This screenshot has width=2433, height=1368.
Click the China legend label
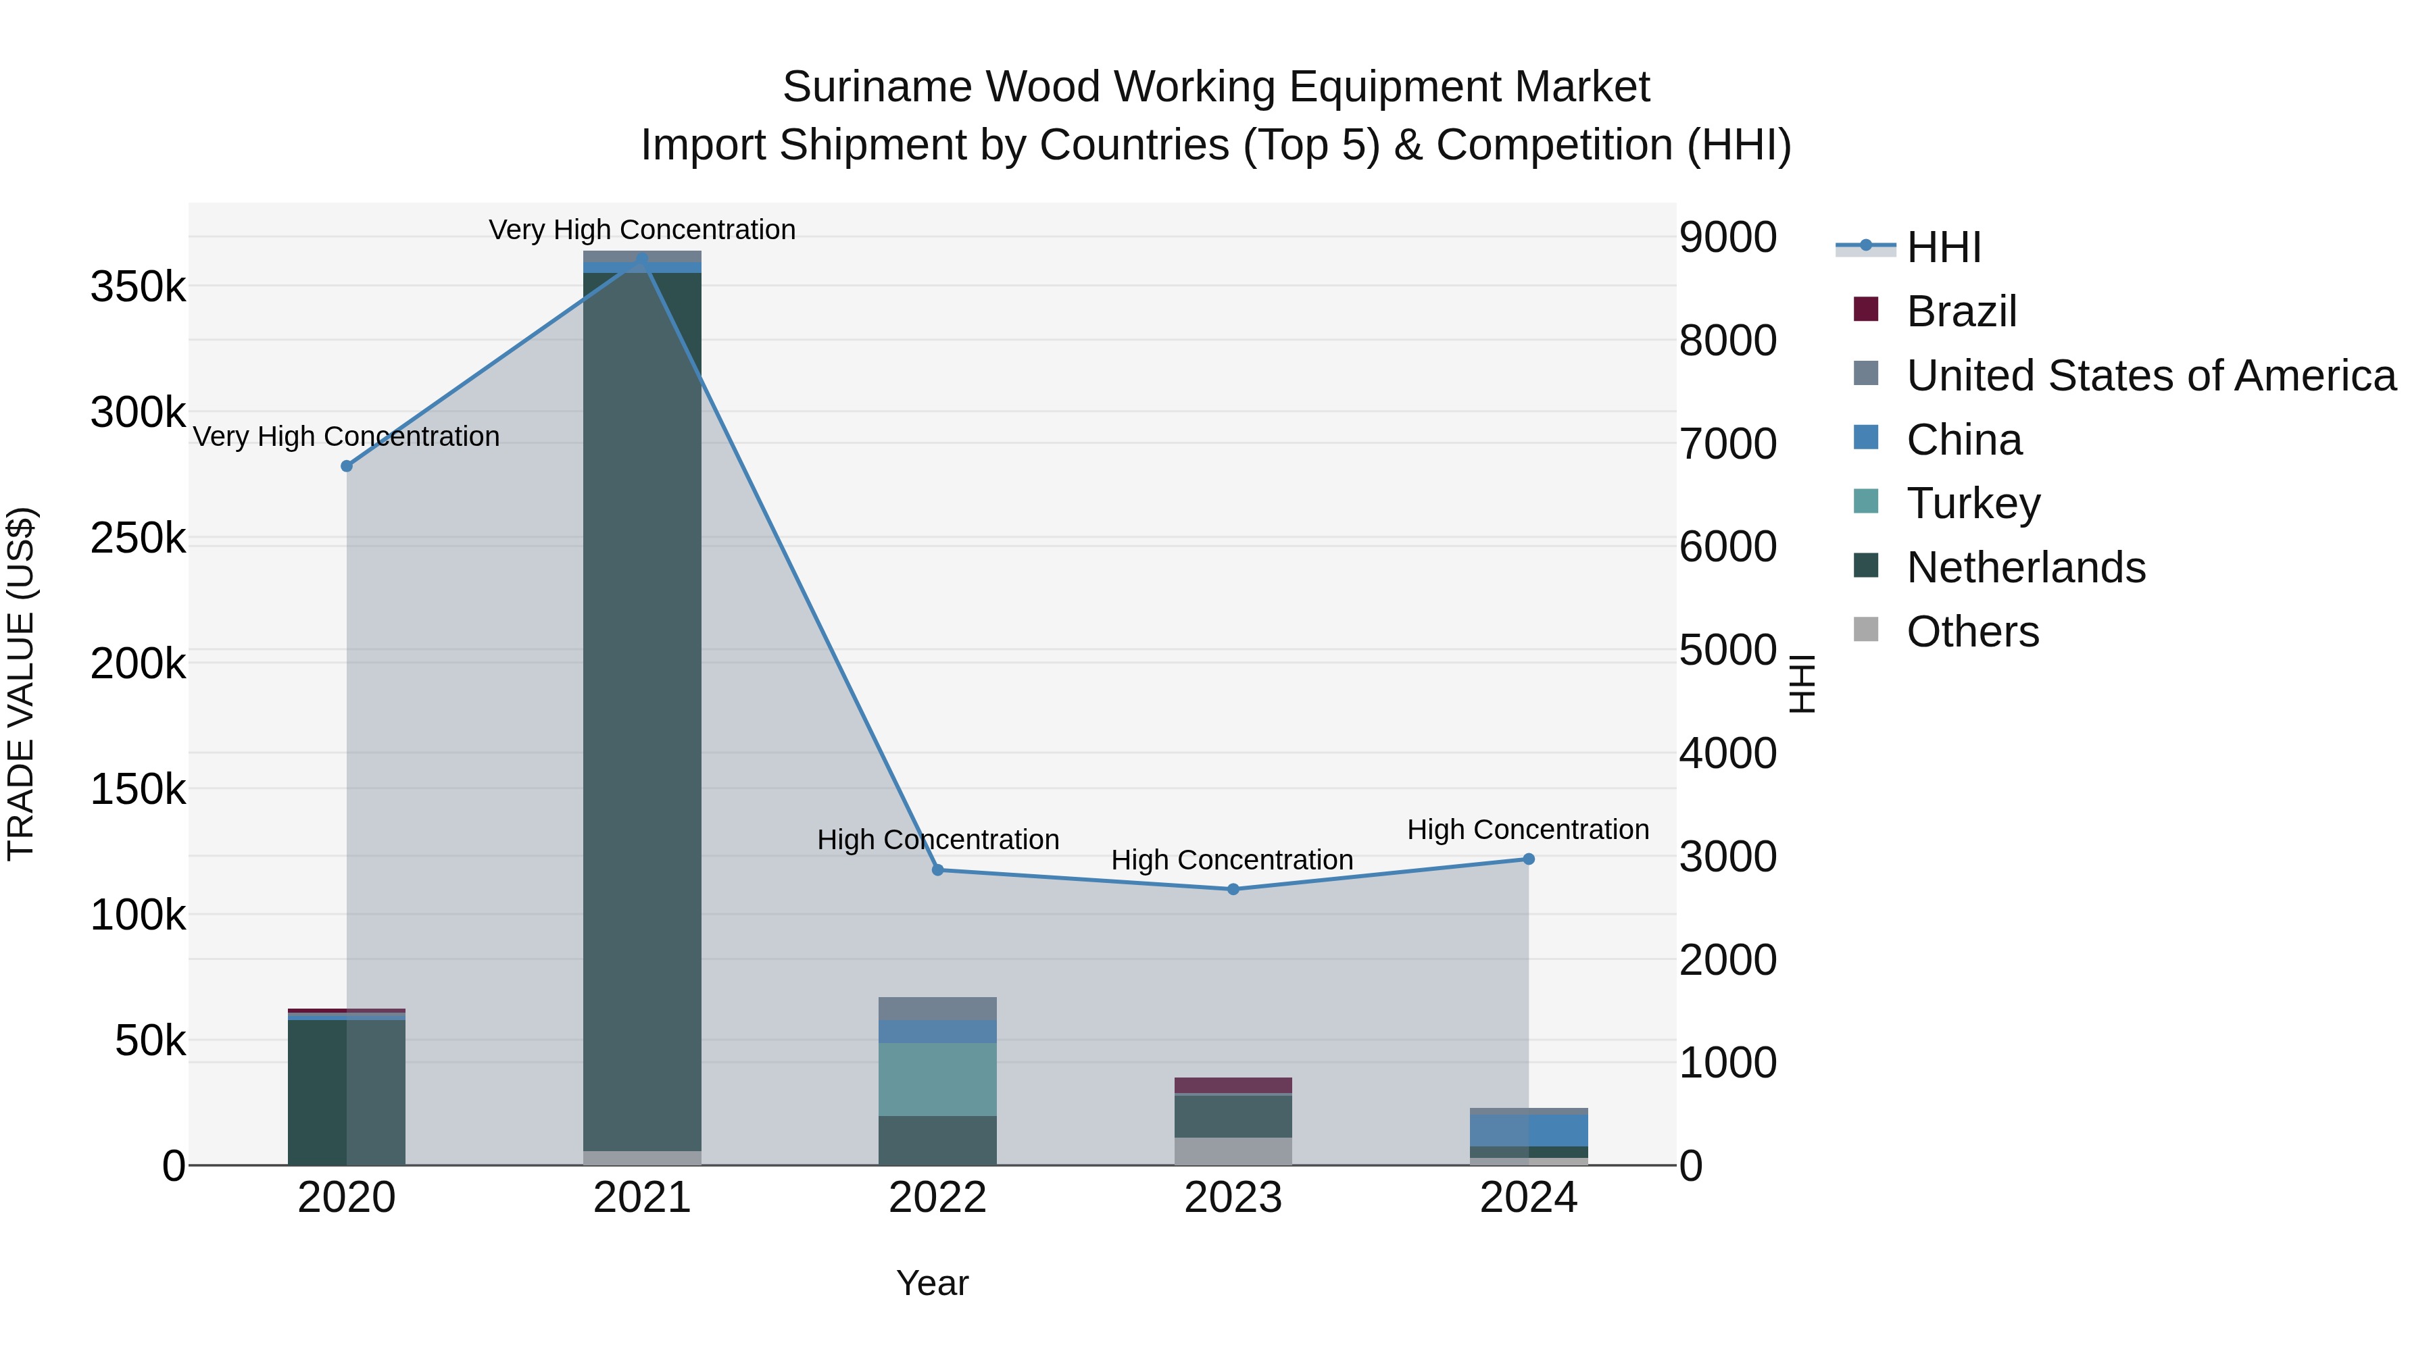[x=1965, y=440]
